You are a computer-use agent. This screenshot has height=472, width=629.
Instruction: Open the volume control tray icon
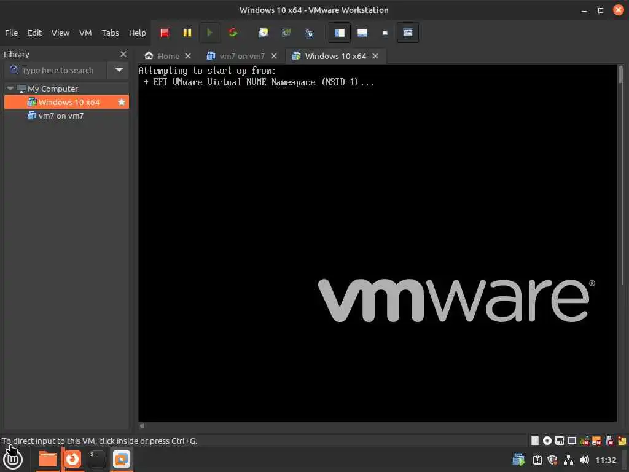point(584,460)
